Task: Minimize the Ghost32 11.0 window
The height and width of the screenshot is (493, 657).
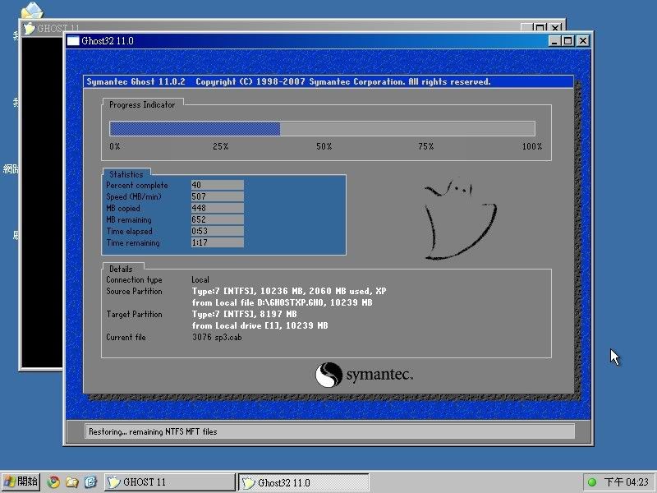Action: [x=554, y=40]
